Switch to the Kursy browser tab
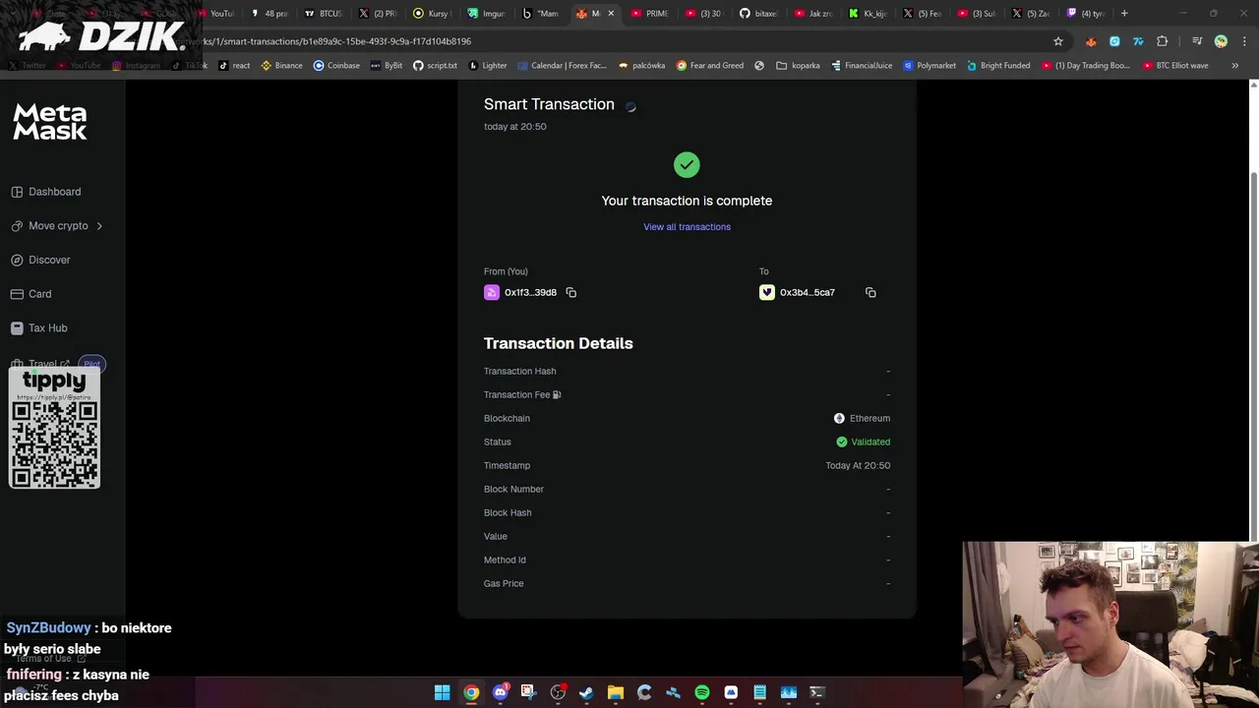The image size is (1259, 708). click(x=432, y=14)
